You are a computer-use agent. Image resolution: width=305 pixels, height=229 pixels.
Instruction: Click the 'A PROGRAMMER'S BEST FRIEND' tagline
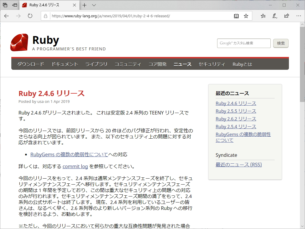point(69,49)
